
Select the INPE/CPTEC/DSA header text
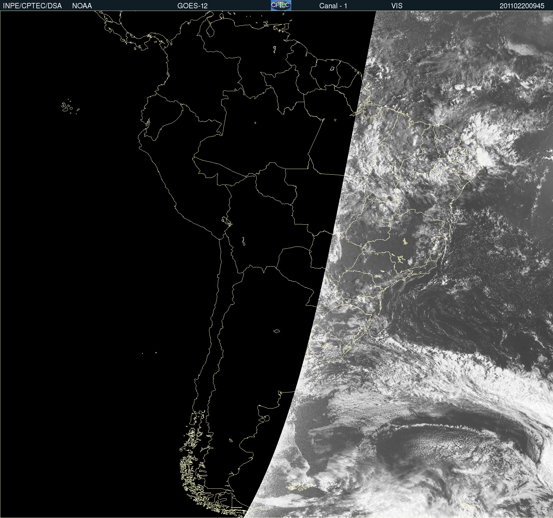pos(32,6)
